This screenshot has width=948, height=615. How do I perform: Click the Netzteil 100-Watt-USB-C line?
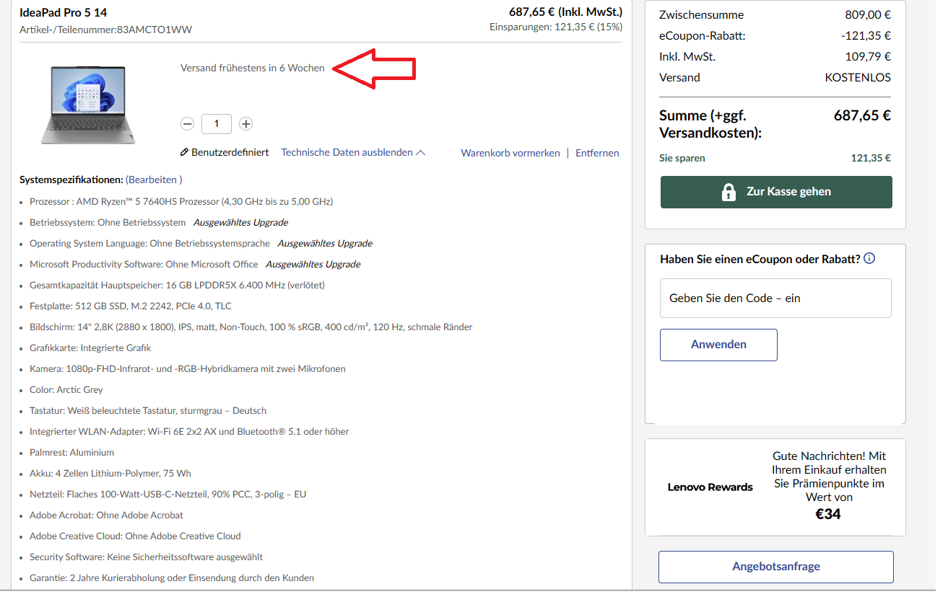[x=168, y=495]
